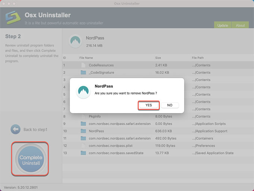Click the com.nordsec.nordpass.plist file icon
This screenshot has height=191, width=254.
pyautogui.click(x=83, y=145)
